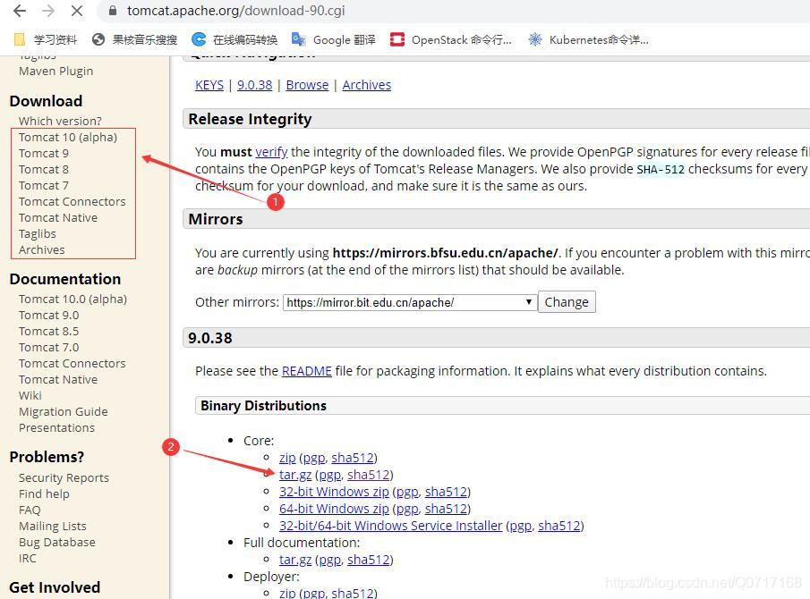Image resolution: width=810 pixels, height=599 pixels.
Task: Select Tomcat 10 (alpha) download link
Action: (68, 138)
